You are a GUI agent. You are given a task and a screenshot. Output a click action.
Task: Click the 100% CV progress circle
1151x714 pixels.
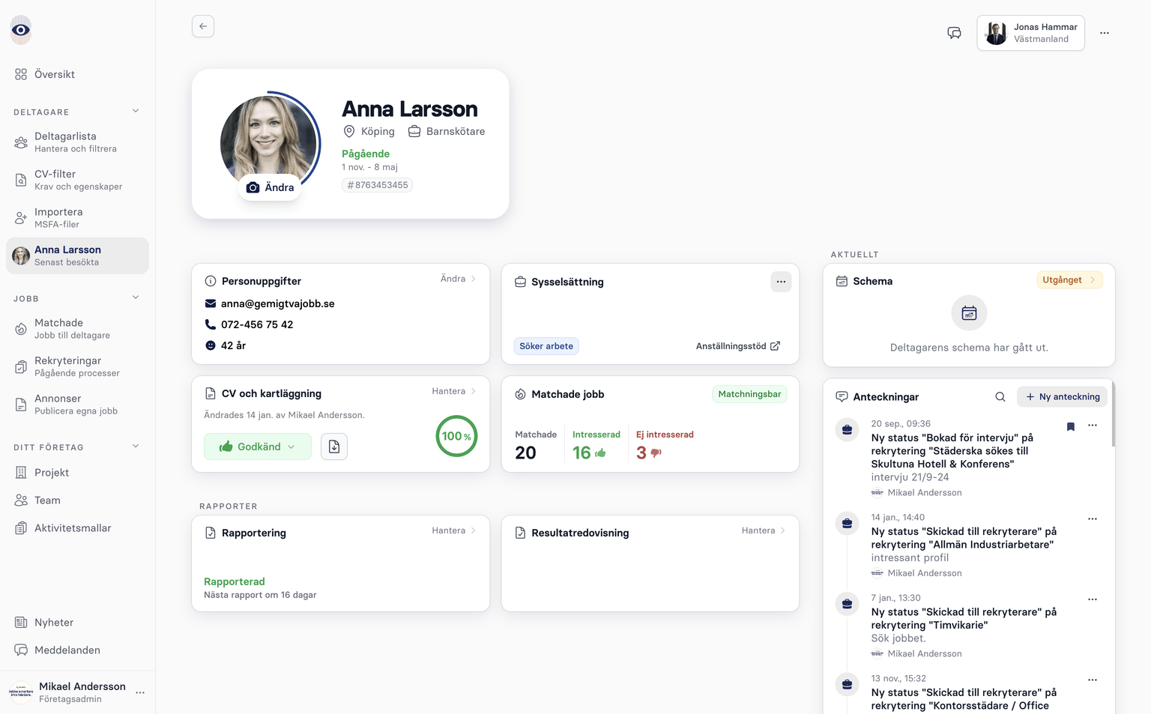456,436
